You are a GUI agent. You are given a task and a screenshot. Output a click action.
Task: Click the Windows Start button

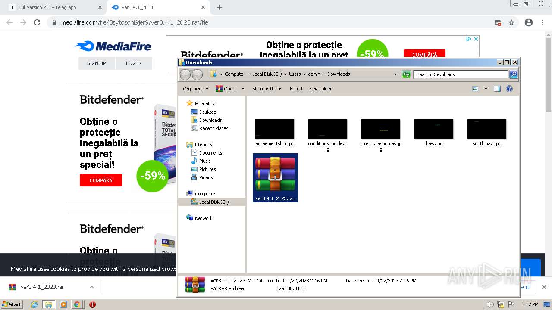tap(12, 304)
